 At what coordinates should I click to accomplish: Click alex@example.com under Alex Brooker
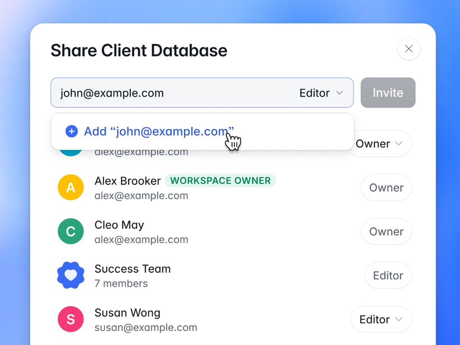[x=141, y=196]
